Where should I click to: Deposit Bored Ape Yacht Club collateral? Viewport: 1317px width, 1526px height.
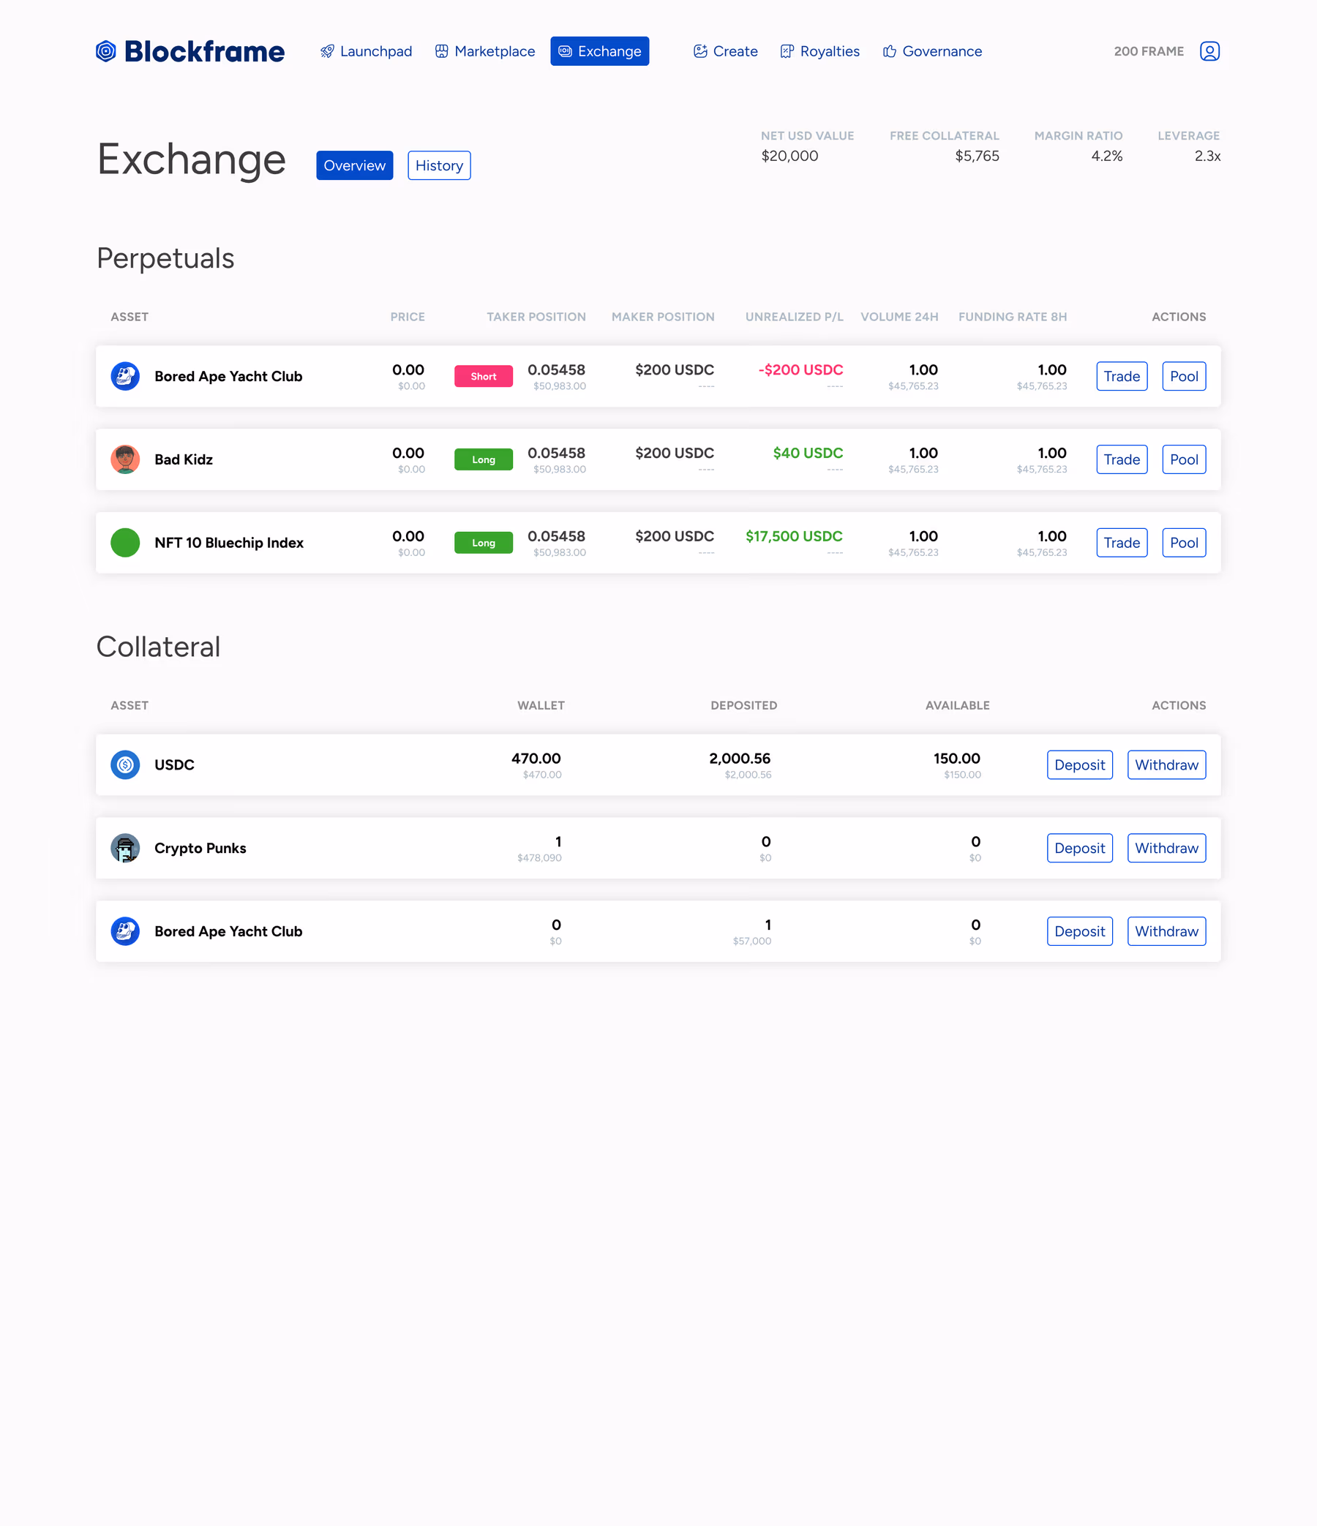click(1079, 931)
